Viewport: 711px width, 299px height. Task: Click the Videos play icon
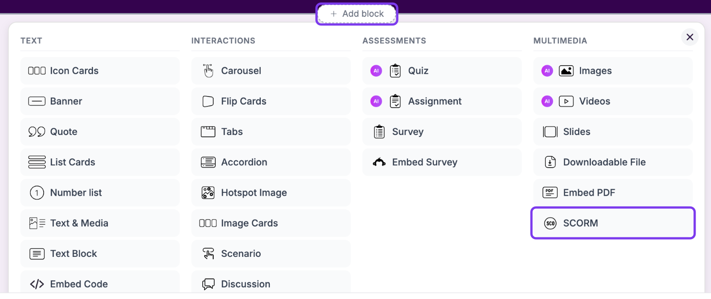pyautogui.click(x=566, y=101)
